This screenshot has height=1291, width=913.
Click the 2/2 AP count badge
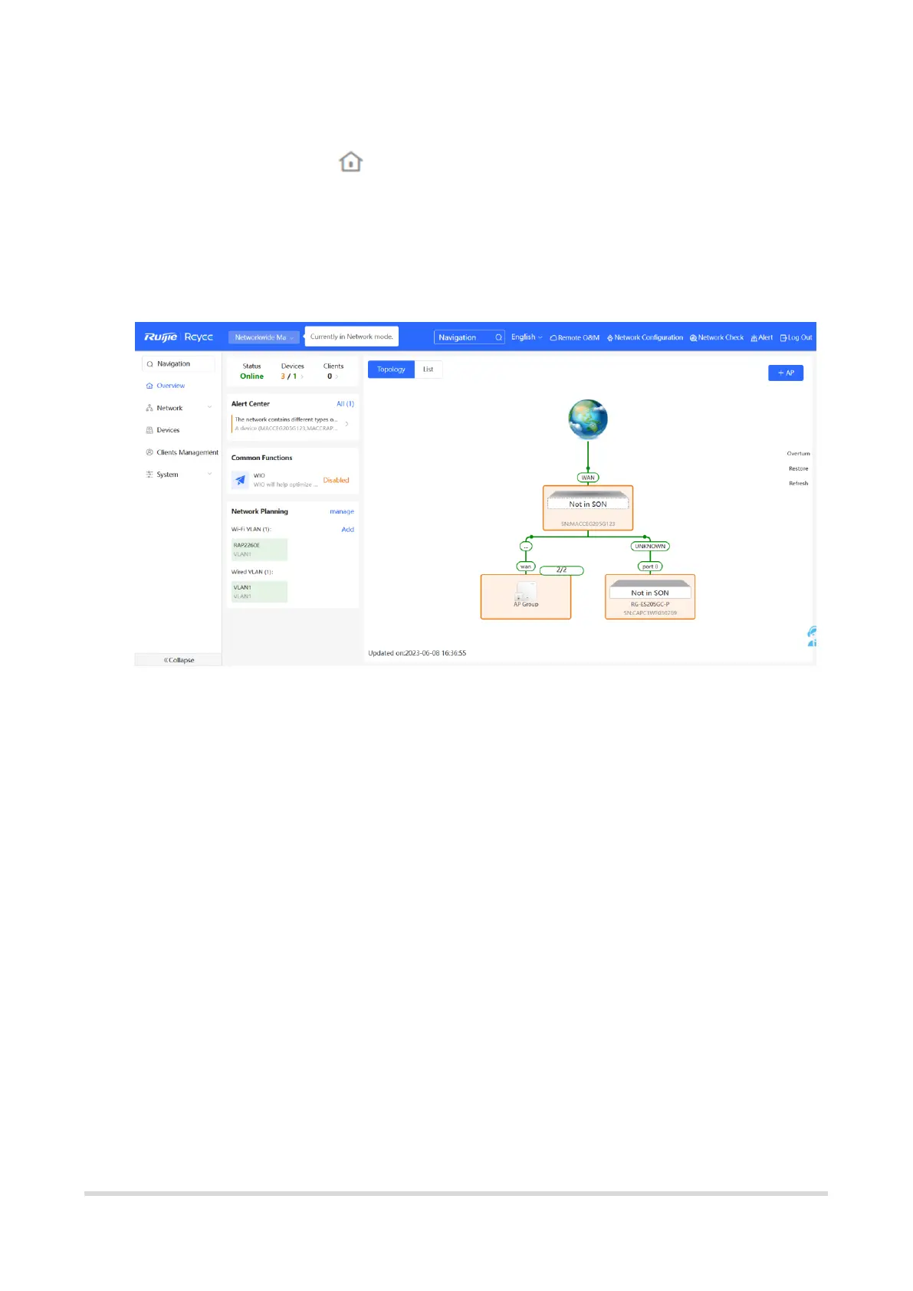click(561, 570)
